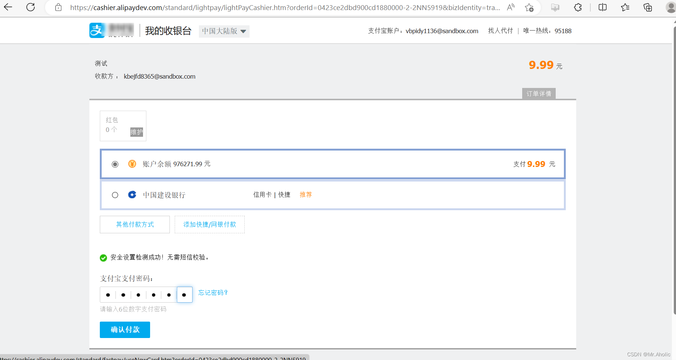Click the browser address bar URL

click(x=285, y=7)
